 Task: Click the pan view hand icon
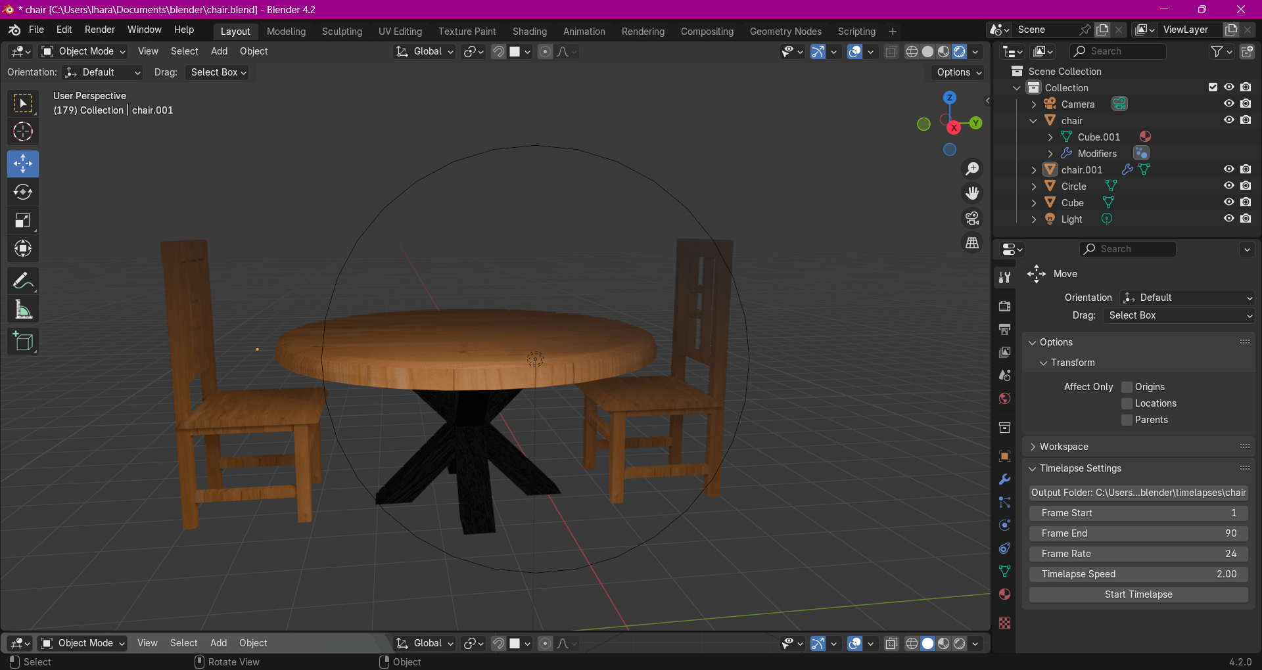coord(972,193)
